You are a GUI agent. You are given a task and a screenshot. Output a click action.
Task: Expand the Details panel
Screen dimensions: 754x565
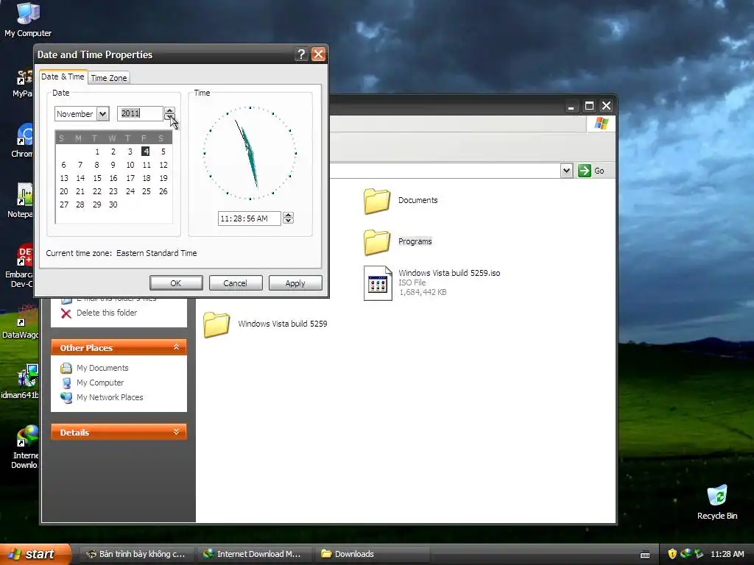(177, 431)
